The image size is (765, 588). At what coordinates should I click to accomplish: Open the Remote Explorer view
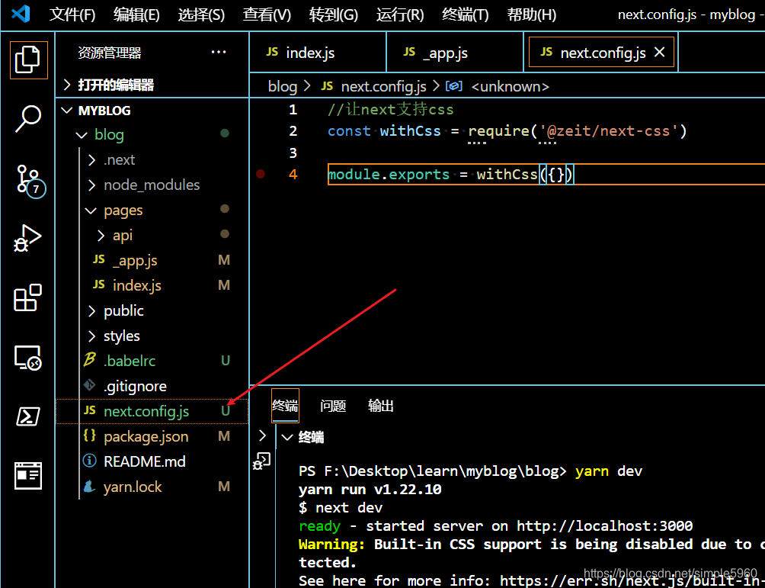[x=27, y=358]
